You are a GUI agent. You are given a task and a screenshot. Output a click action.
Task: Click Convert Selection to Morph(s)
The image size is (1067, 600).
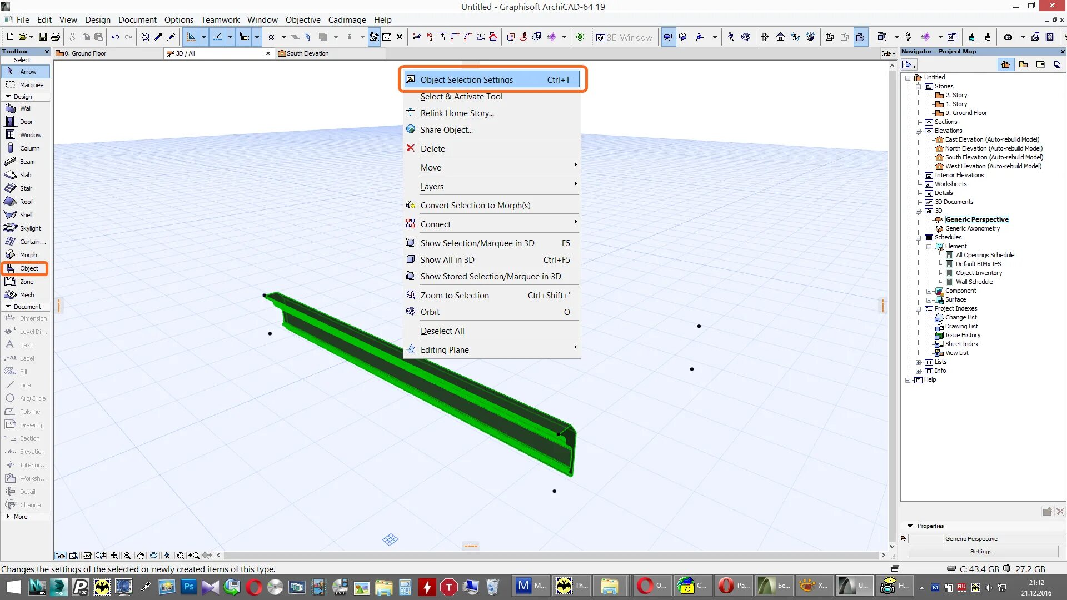click(x=475, y=205)
